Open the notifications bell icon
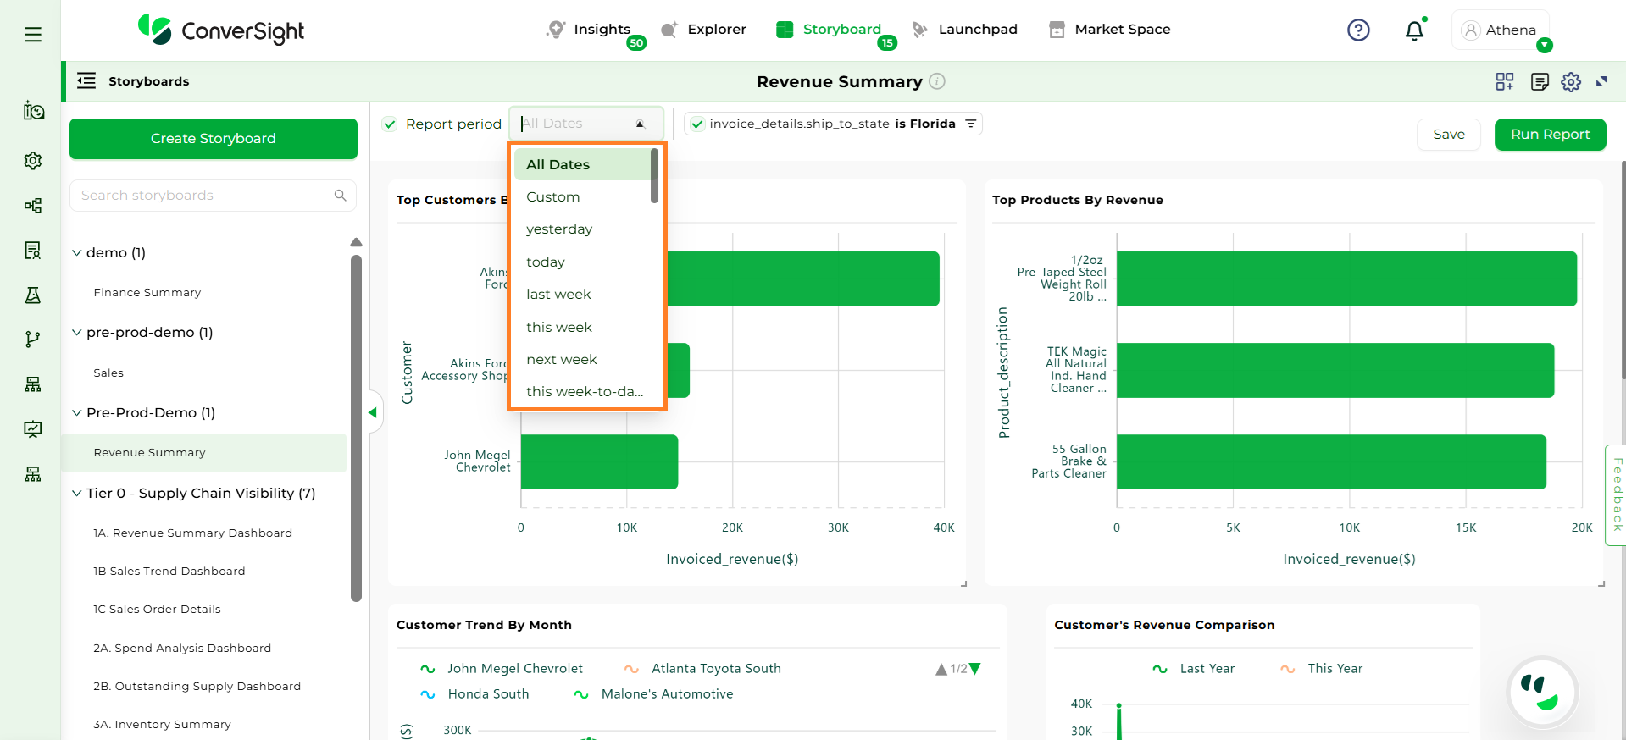Screen dimensions: 1626x740 tap(1414, 31)
